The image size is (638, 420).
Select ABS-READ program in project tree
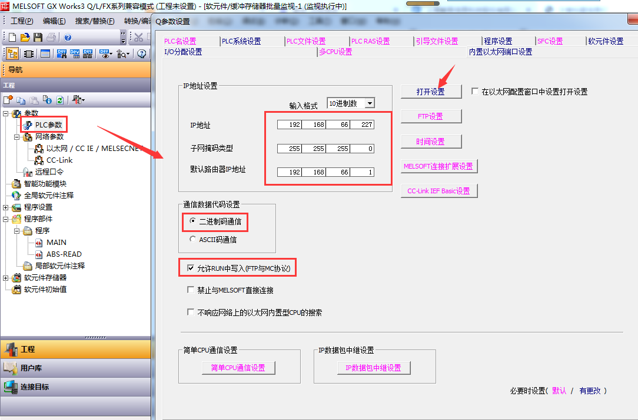pos(64,254)
